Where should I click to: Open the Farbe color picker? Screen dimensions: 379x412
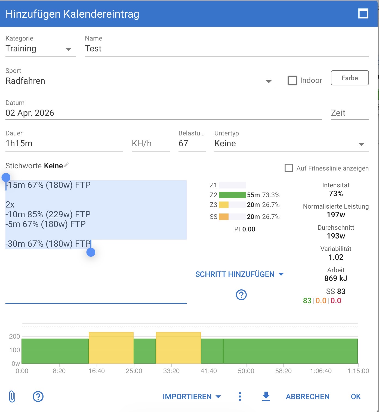[350, 78]
